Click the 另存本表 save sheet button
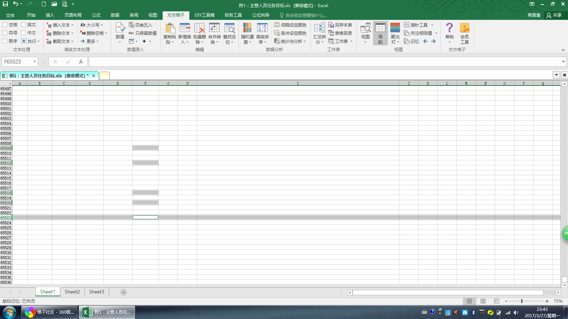The height and width of the screenshot is (319, 568). (340, 25)
